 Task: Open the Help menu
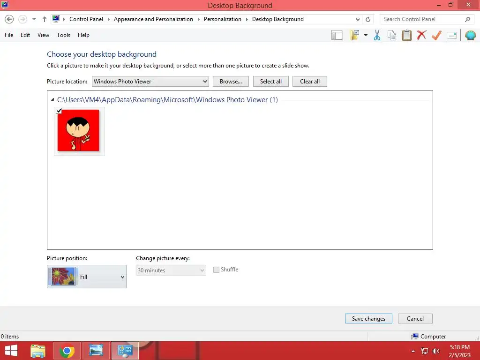[83, 35]
